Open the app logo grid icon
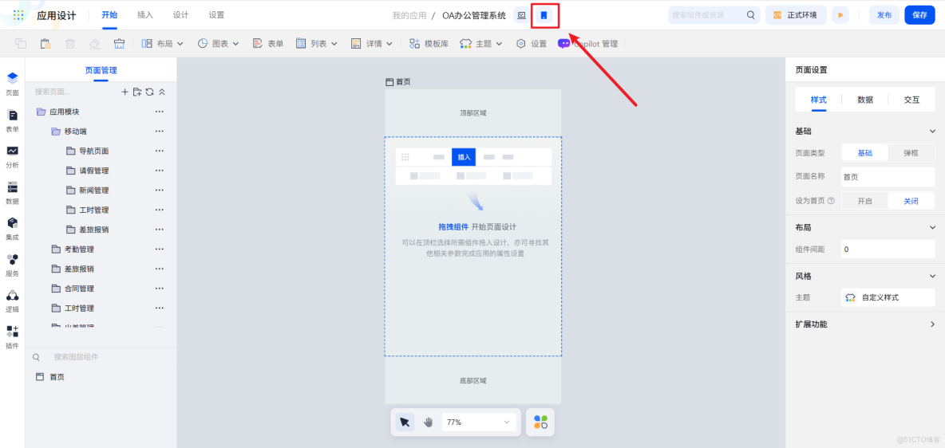The height and width of the screenshot is (448, 945). (18, 15)
